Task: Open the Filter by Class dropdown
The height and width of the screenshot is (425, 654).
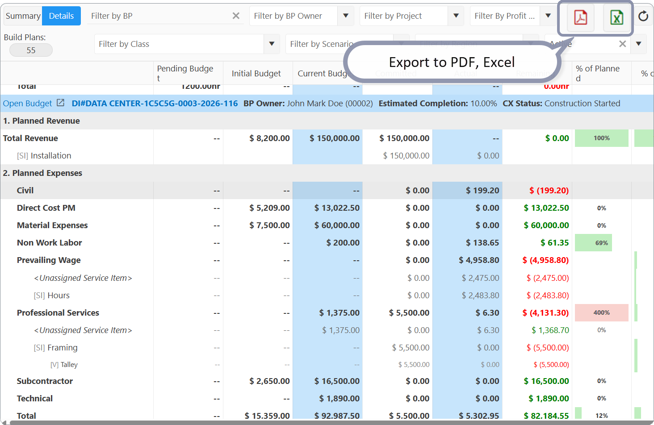Action: point(272,44)
